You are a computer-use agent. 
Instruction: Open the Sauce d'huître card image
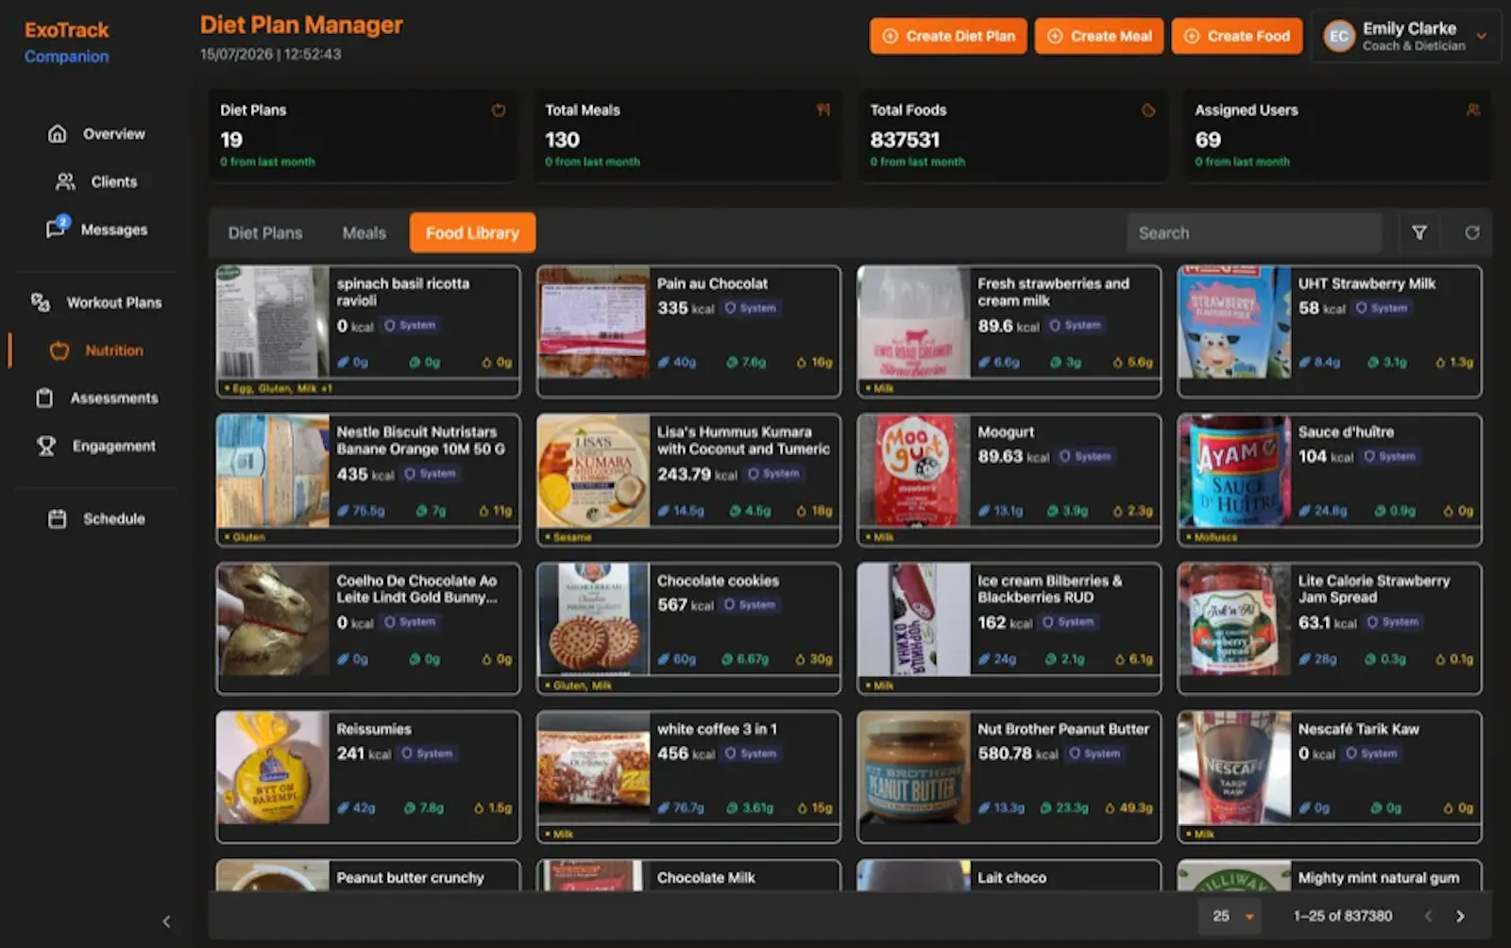click(x=1234, y=470)
